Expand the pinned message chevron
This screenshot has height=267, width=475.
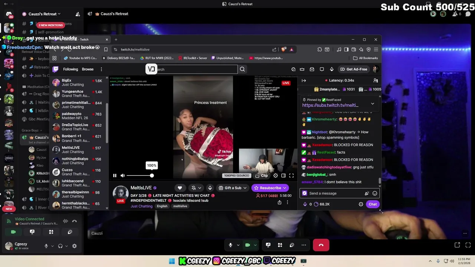pyautogui.click(x=373, y=104)
